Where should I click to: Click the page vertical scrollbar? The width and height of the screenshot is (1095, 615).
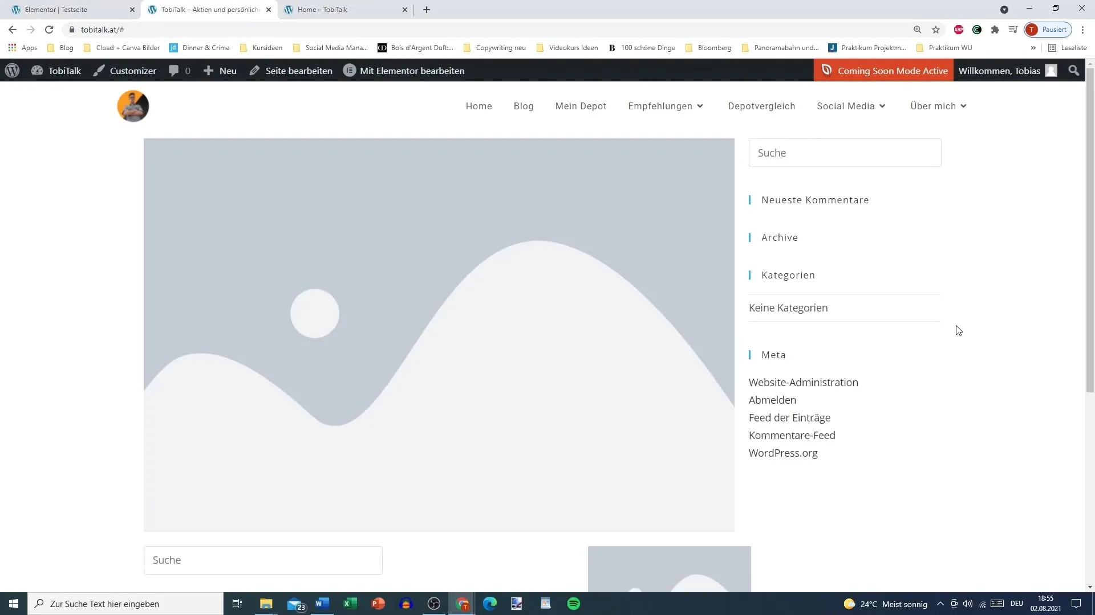[1090, 229]
